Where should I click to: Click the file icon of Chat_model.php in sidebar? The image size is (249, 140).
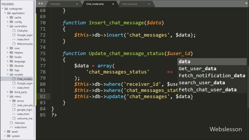(14, 79)
